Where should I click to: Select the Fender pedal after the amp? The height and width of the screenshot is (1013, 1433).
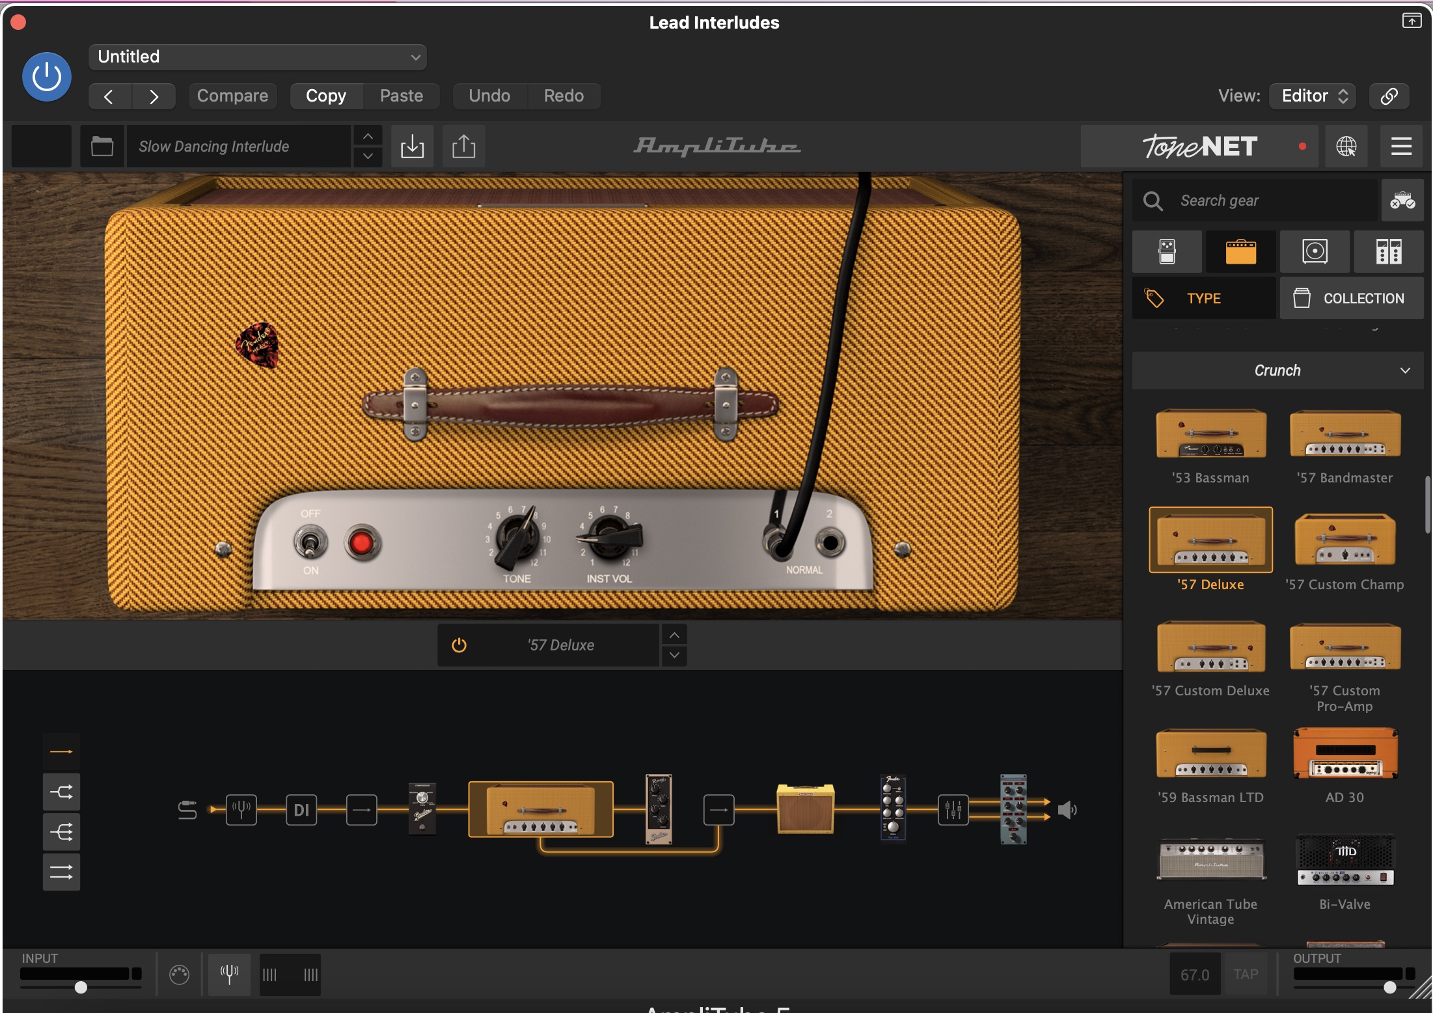[659, 809]
